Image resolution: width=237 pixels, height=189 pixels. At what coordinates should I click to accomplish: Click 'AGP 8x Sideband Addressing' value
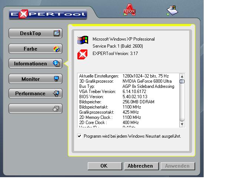tap(148, 86)
